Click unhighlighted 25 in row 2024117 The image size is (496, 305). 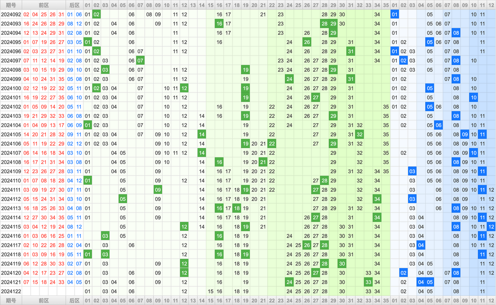(x=298, y=245)
